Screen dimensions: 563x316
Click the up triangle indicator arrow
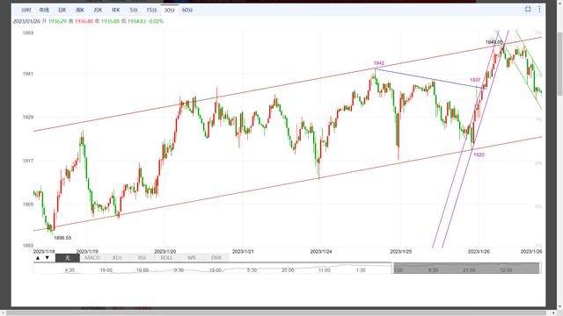pos(38,257)
